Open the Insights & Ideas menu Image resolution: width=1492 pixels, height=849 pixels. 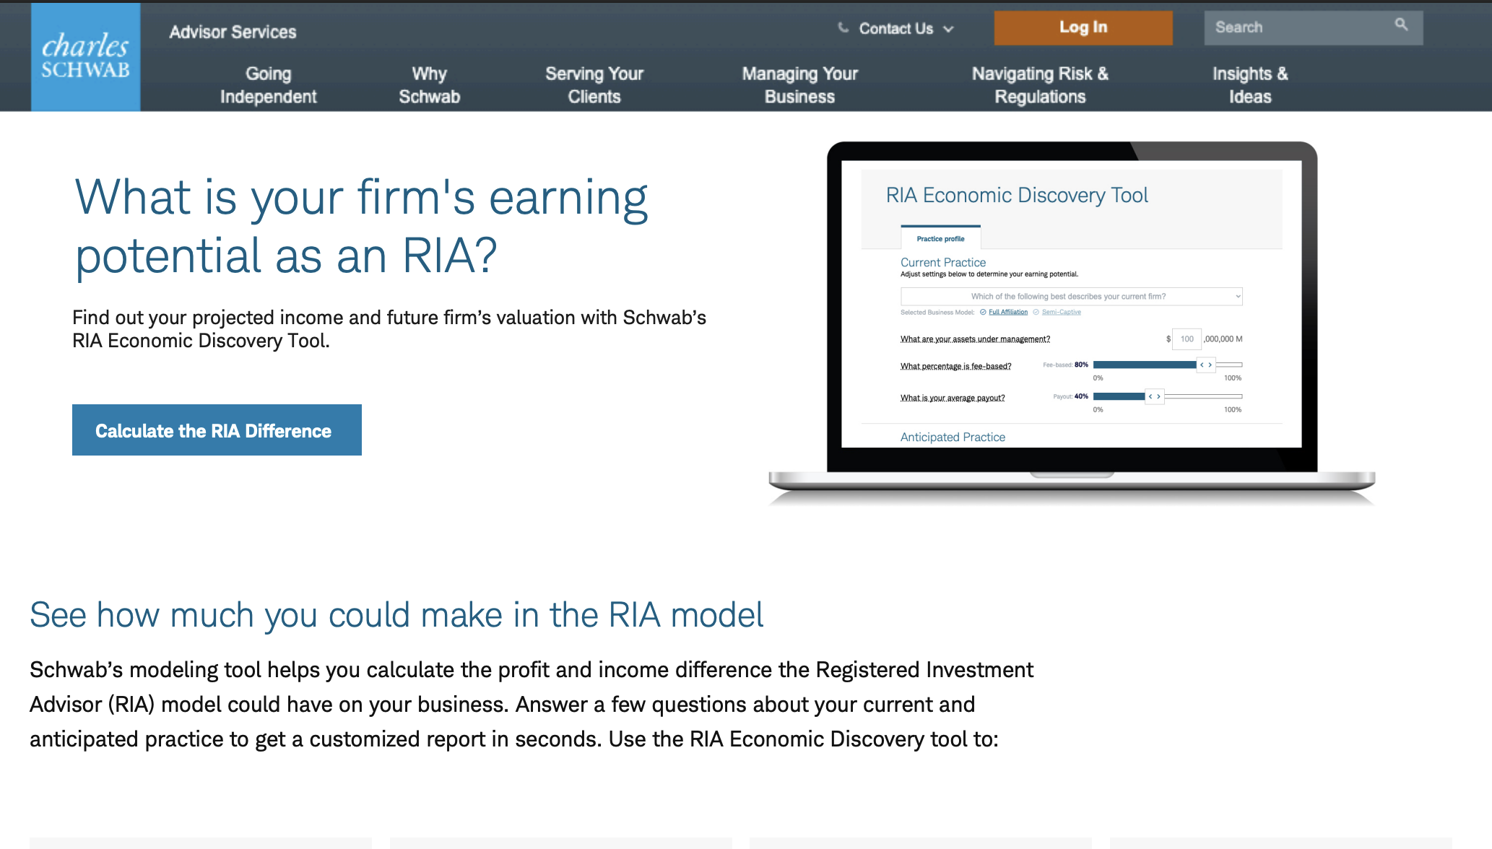(1250, 84)
